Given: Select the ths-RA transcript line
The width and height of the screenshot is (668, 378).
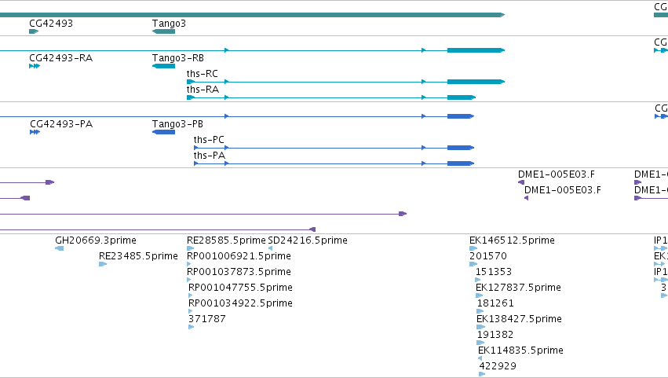Looking at the screenshot, I should (331, 97).
